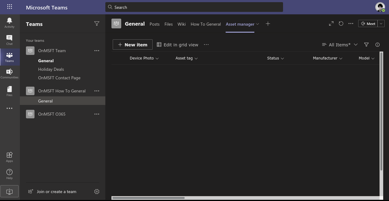Screen dimensions: 389x201
Task: Open the Holiday Deals channel
Action: [x=51, y=69]
